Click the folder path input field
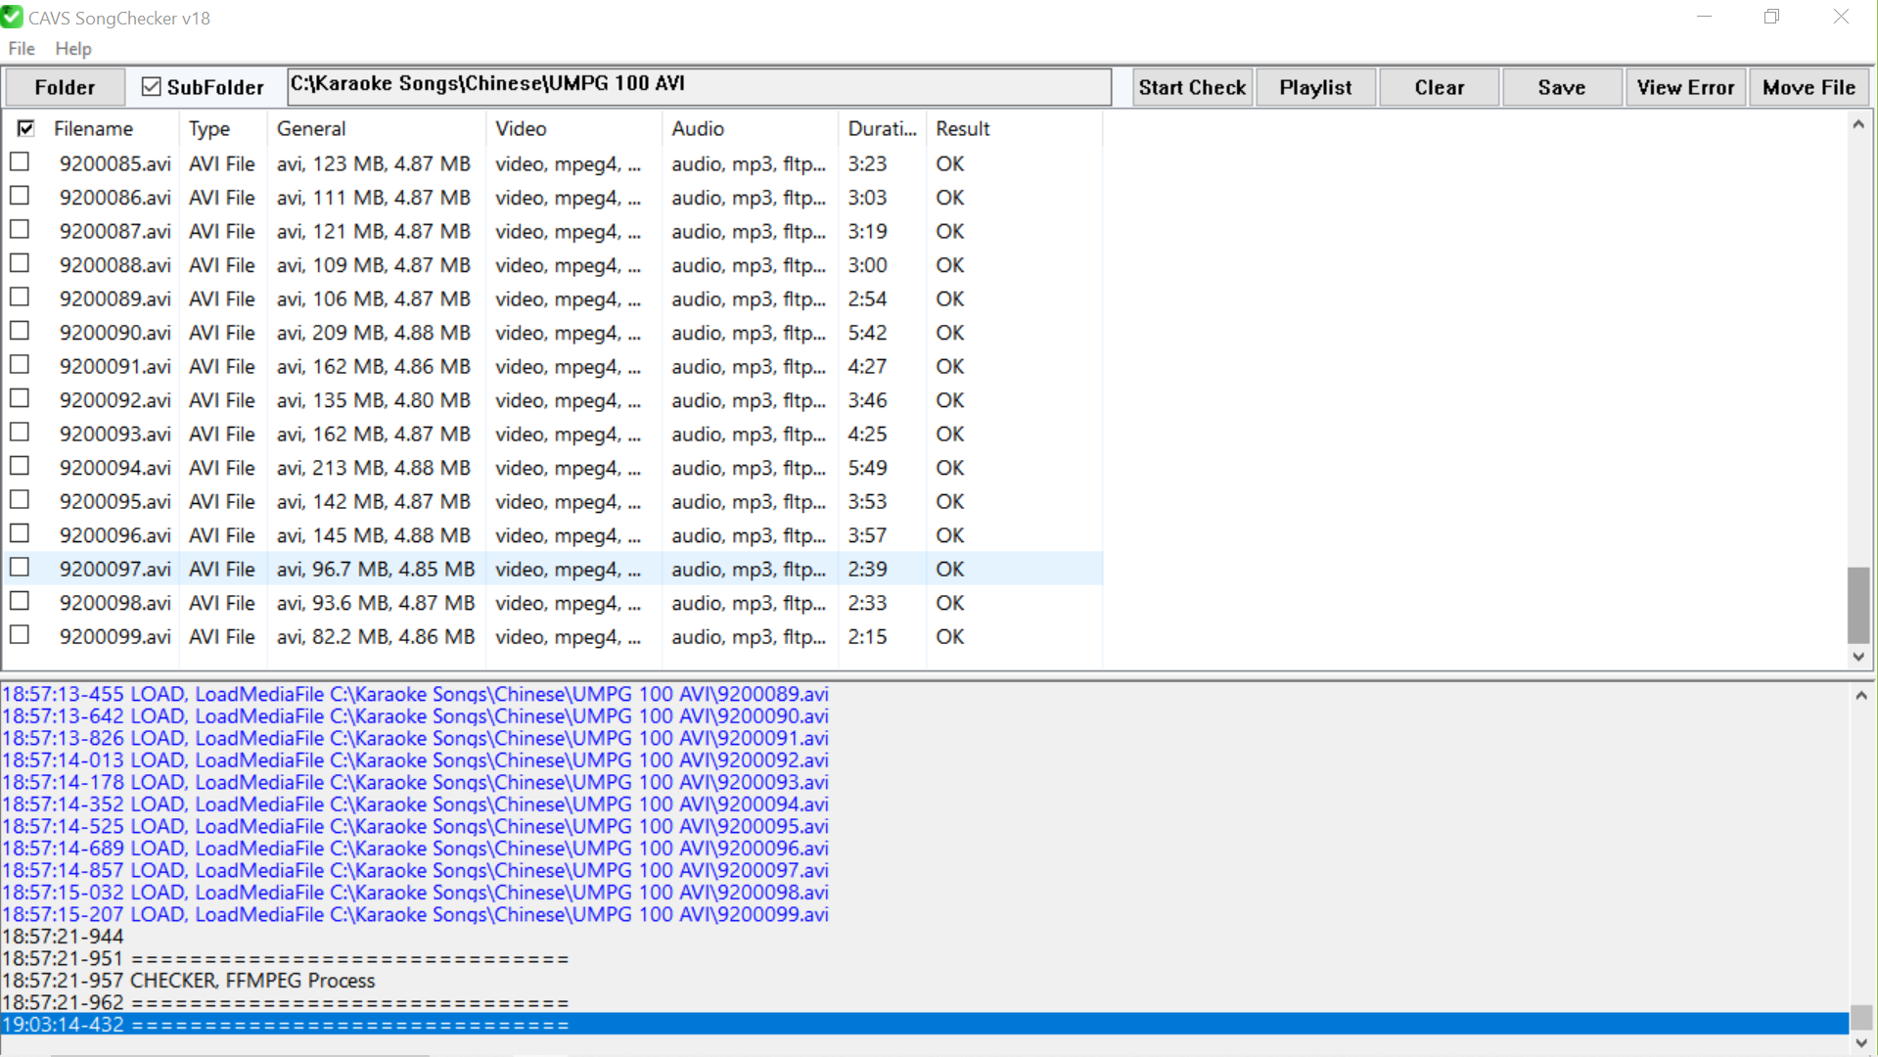This screenshot has width=1878, height=1057. [699, 86]
